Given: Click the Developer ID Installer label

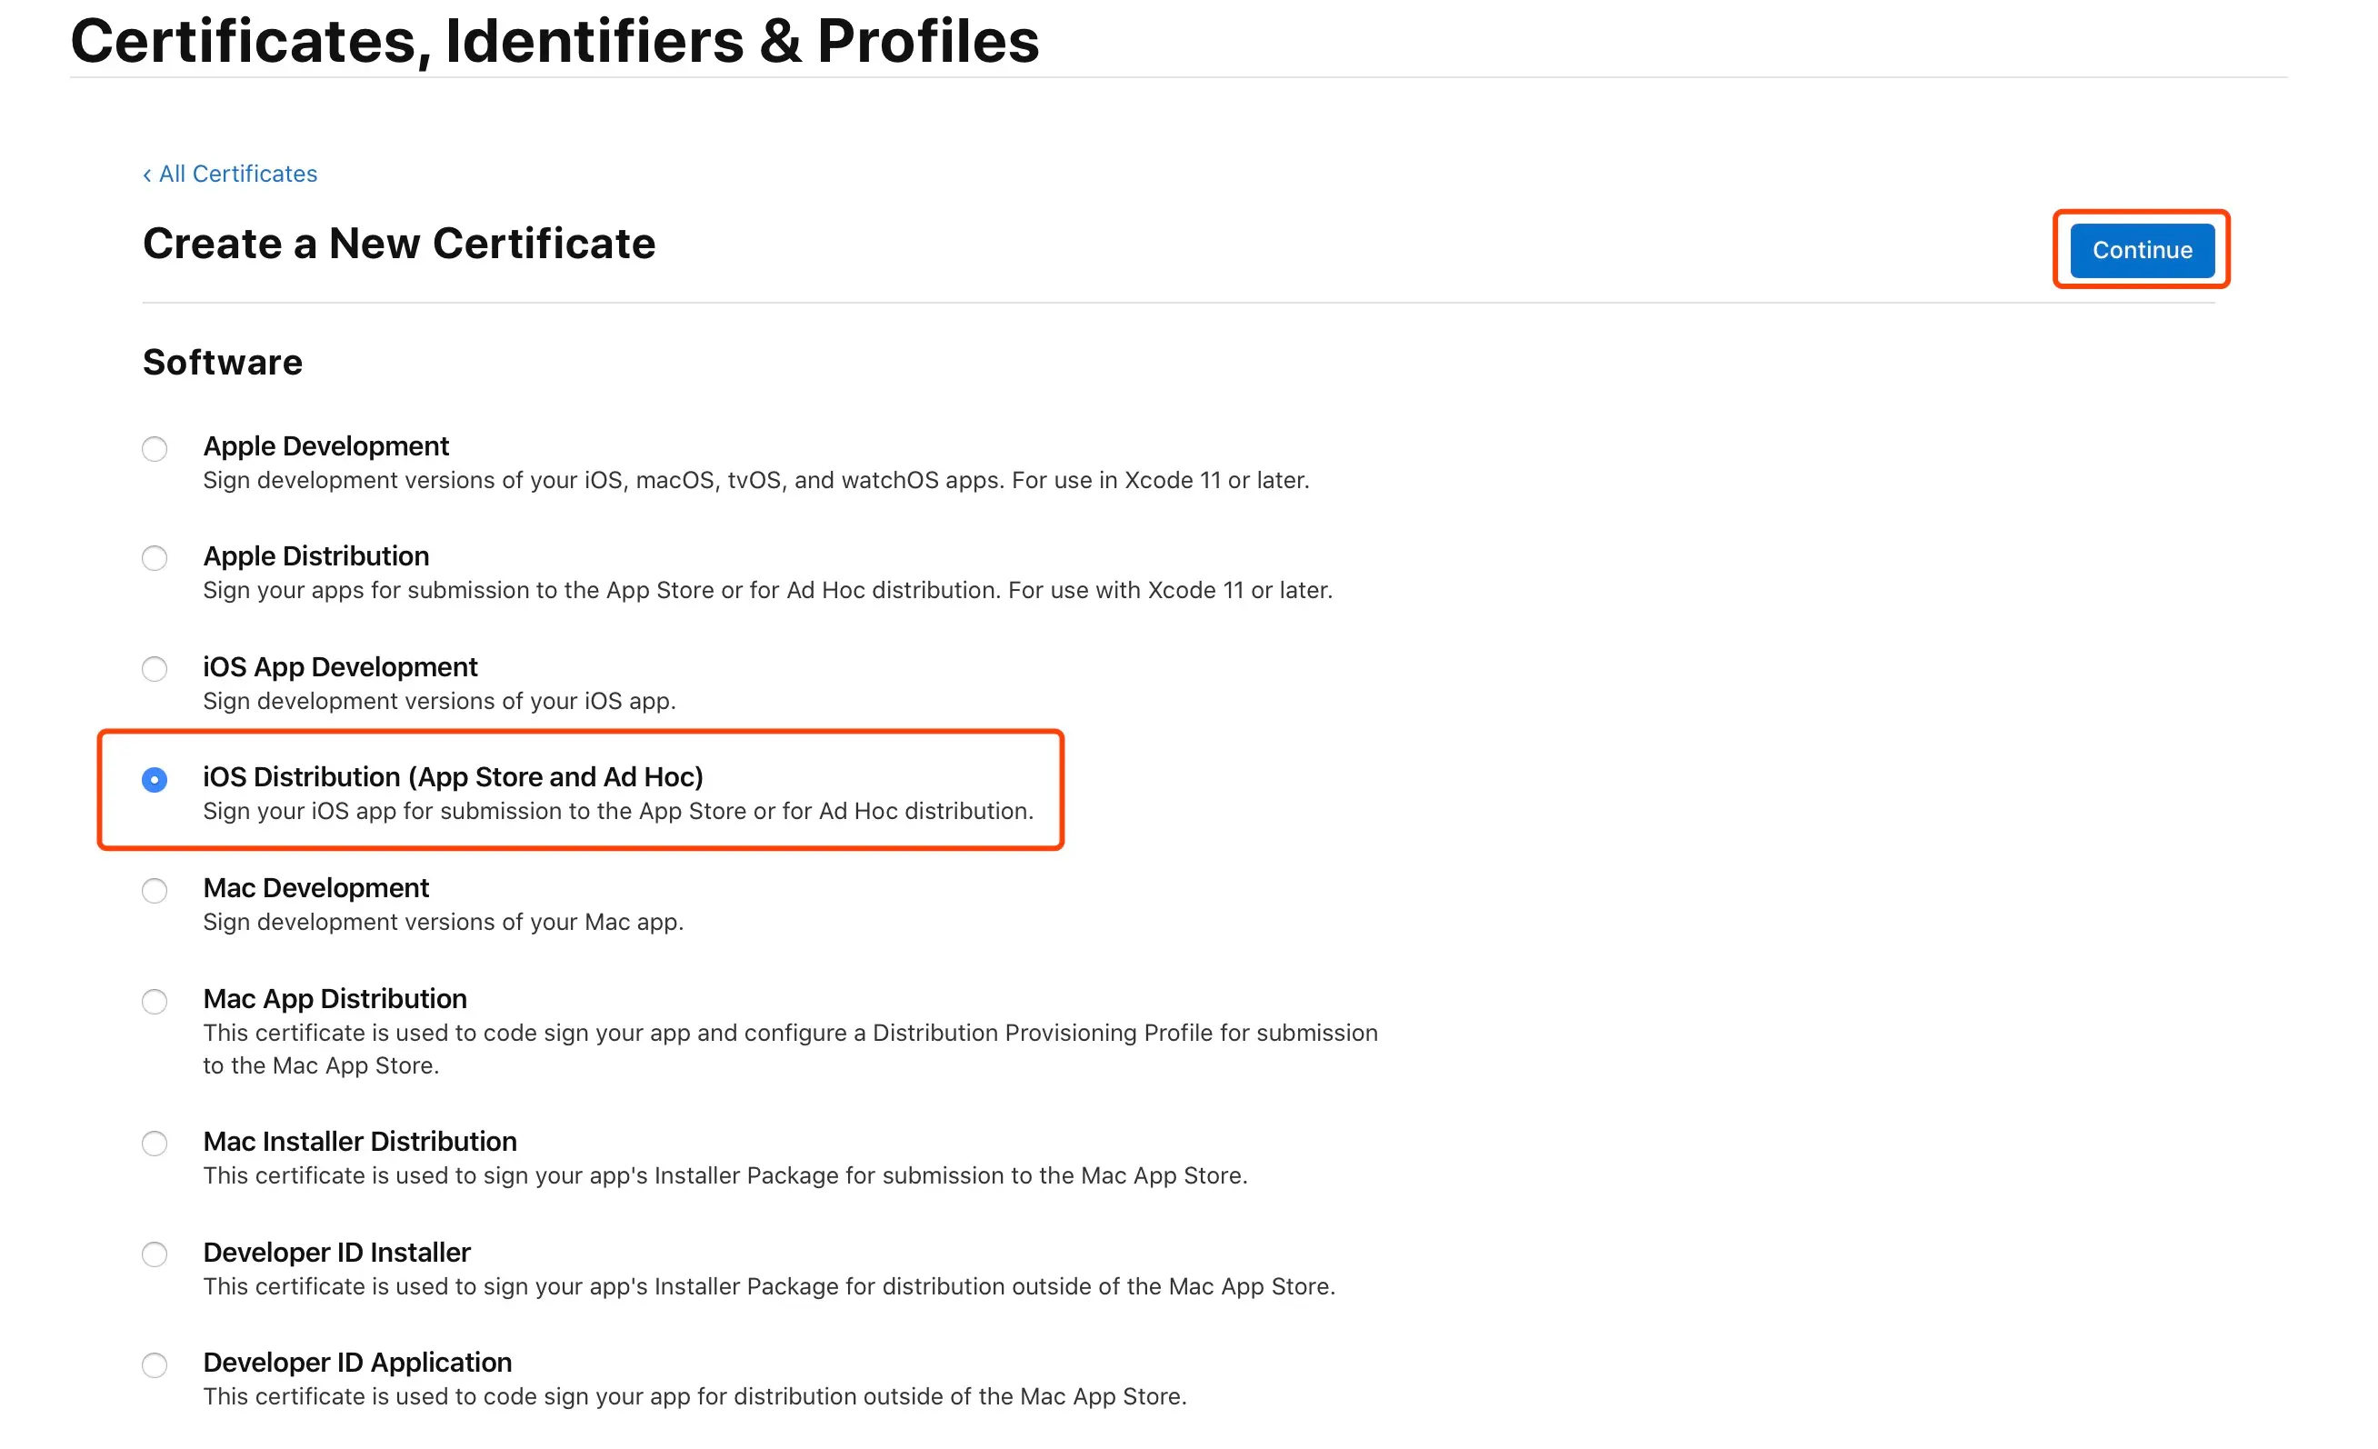Looking at the screenshot, I should coord(335,1252).
